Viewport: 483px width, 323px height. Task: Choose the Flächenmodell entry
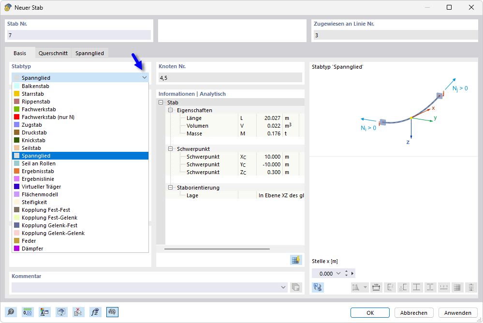(80, 194)
